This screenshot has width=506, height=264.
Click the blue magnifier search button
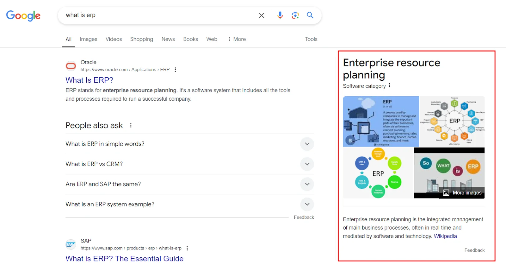[310, 15]
